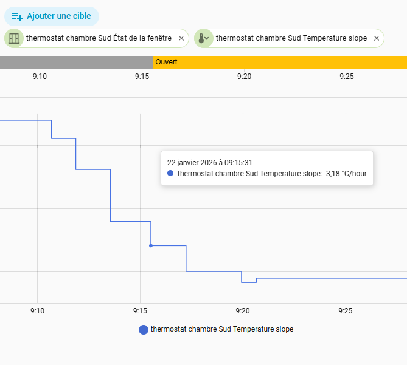The width and height of the screenshot is (407, 365).
Task: Click the 9:20 label on the upper time axis
Action: click(244, 76)
